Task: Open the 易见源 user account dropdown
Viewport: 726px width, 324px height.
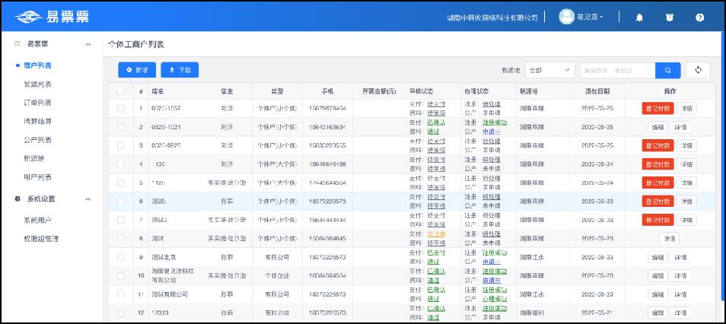Action: pos(581,17)
